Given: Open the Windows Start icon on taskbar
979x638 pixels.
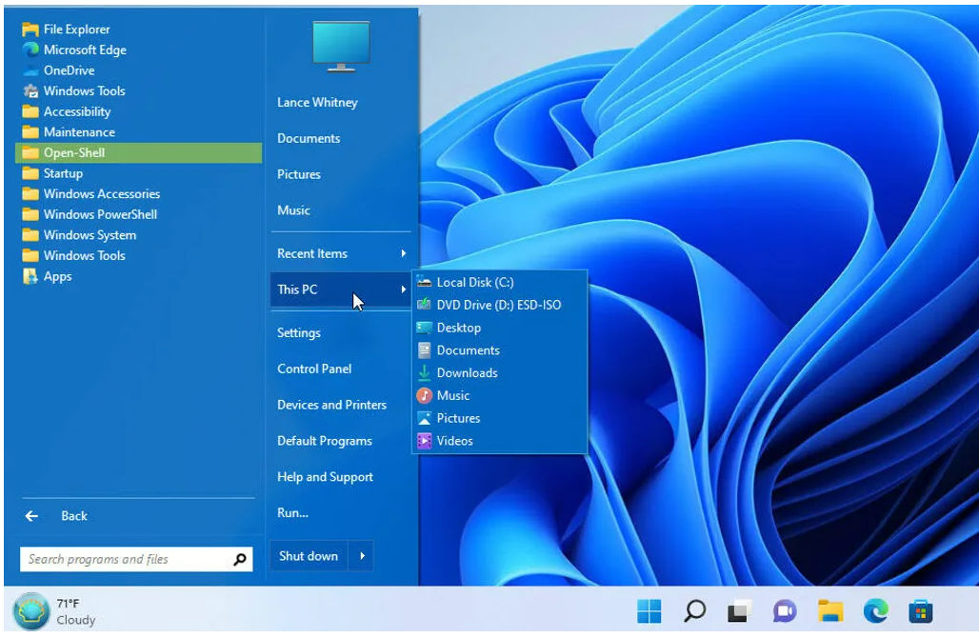Looking at the screenshot, I should (x=649, y=611).
